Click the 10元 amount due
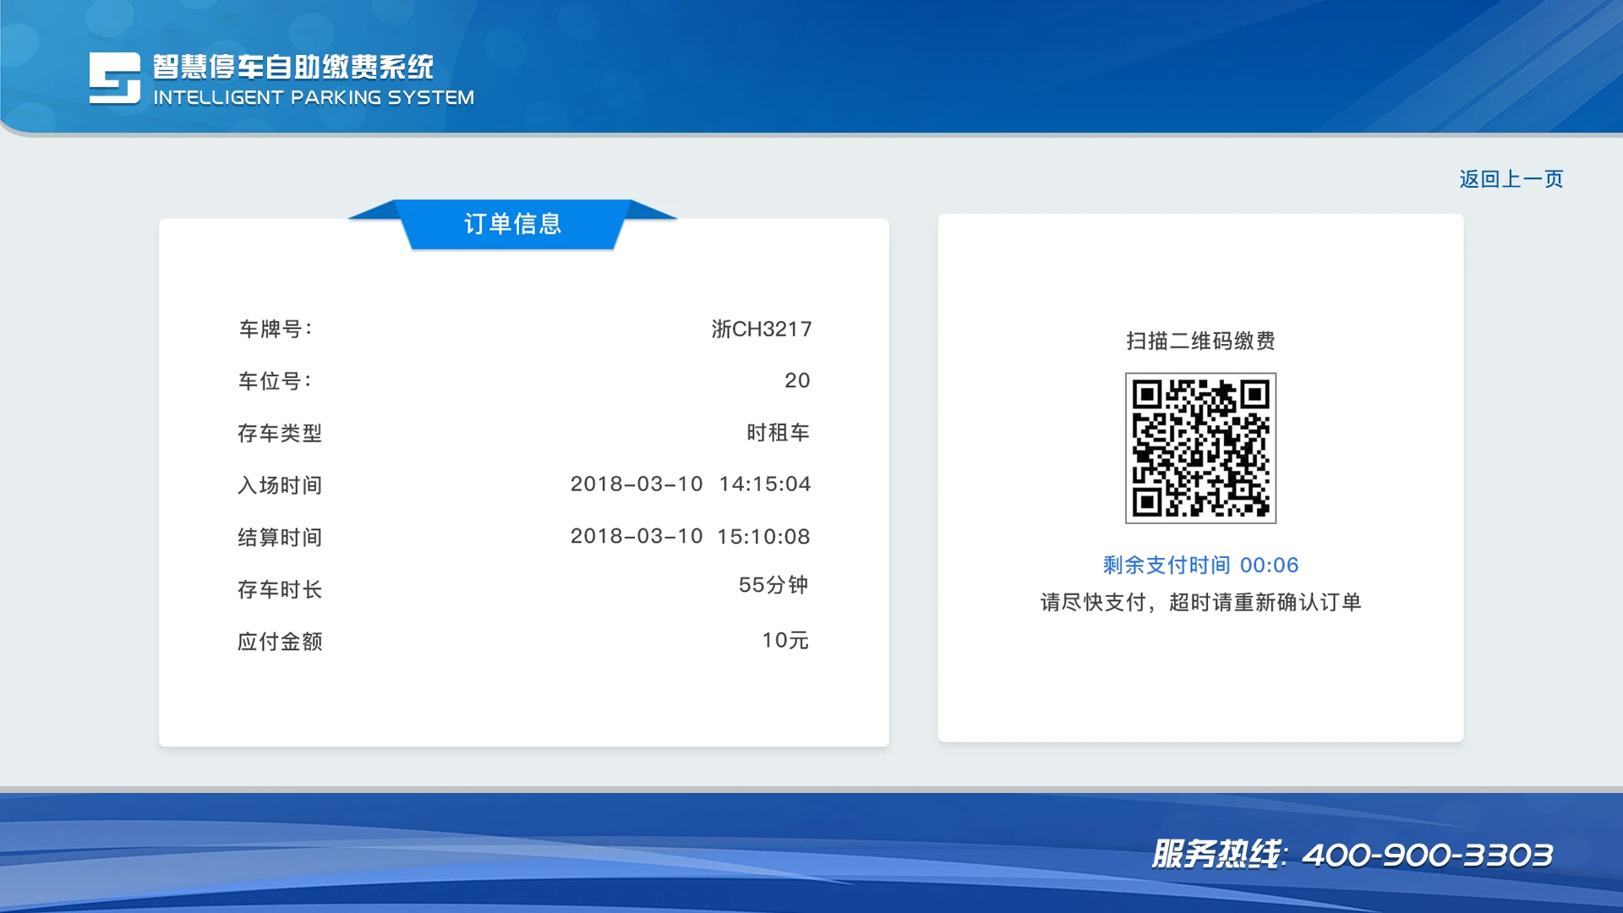Screen dimensions: 1623x913 784,641
